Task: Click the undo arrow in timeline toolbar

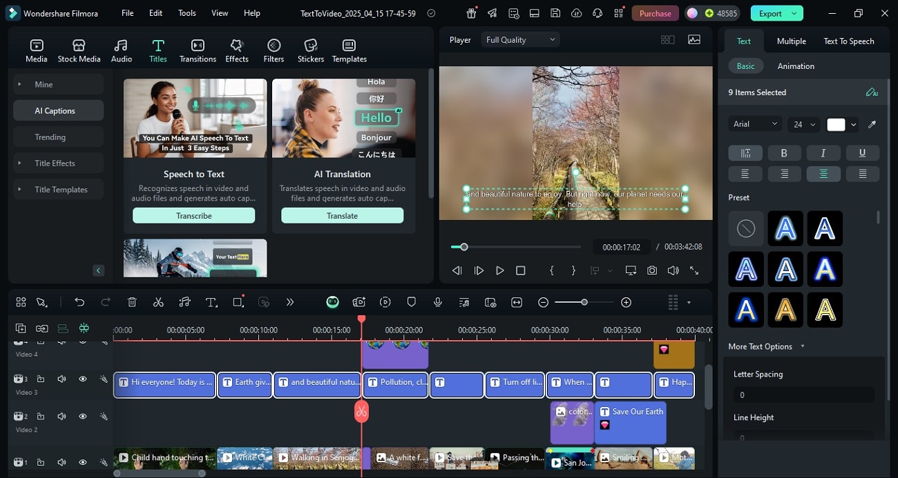Action: point(79,302)
